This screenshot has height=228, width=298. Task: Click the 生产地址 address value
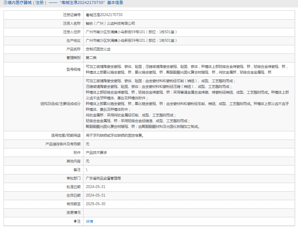[x=131, y=41]
